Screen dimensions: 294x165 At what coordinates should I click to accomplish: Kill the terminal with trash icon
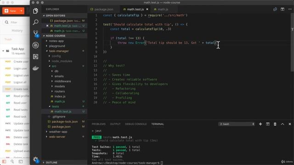point(275,124)
